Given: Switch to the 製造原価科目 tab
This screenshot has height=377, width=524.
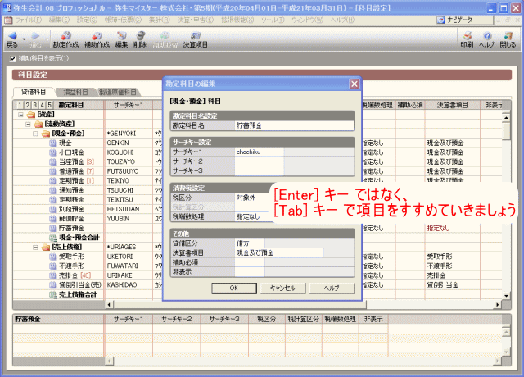Looking at the screenshot, I should click(117, 92).
